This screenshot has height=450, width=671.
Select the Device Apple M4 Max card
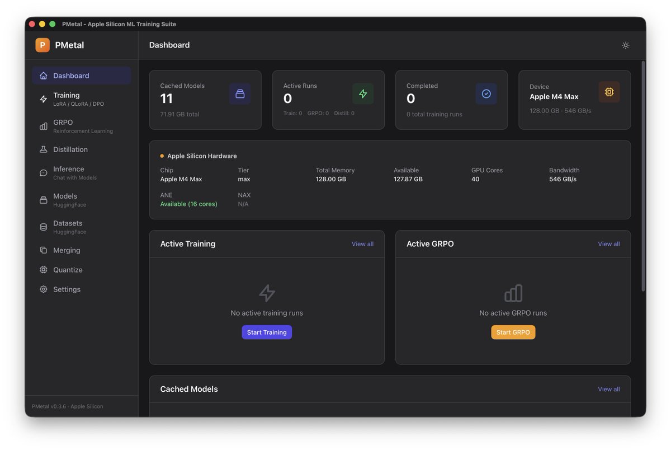(575, 100)
